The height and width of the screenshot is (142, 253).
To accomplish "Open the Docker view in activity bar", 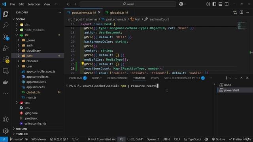I will tap(6, 82).
